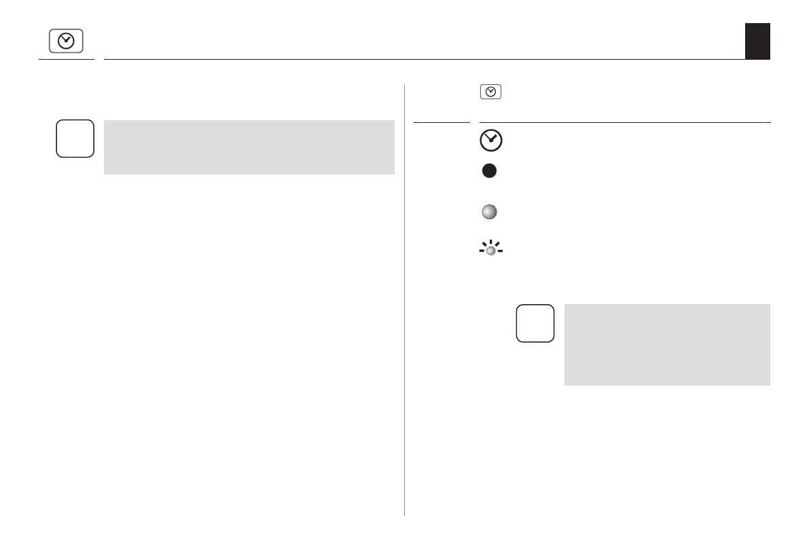The width and height of the screenshot is (809, 539).
Task: Select the solid black dot indicator
Action: point(489,172)
